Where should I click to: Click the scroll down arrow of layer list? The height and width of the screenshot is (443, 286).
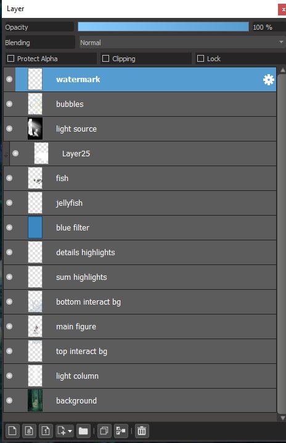[283, 418]
